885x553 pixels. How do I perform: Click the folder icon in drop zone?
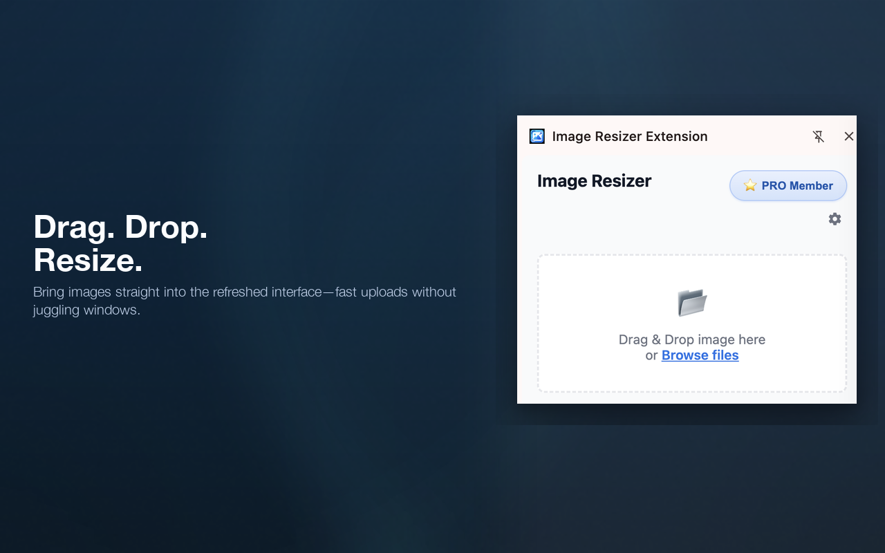pos(692,303)
